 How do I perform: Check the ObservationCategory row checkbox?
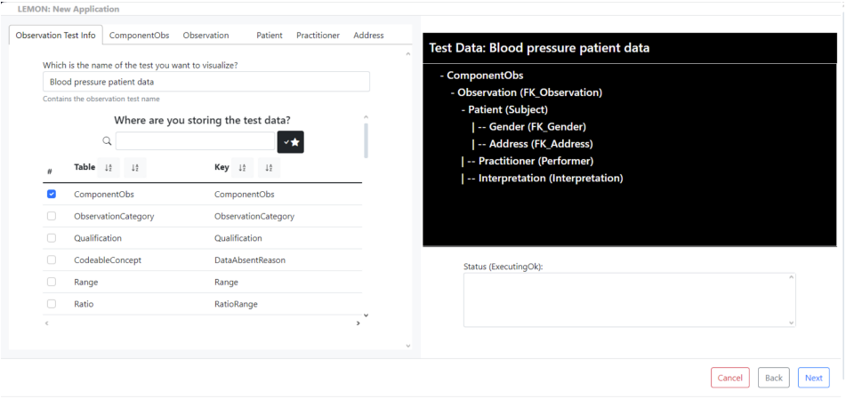[x=52, y=216]
